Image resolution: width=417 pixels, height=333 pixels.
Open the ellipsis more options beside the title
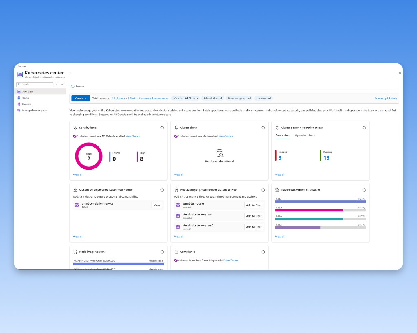pyautogui.click(x=70, y=73)
